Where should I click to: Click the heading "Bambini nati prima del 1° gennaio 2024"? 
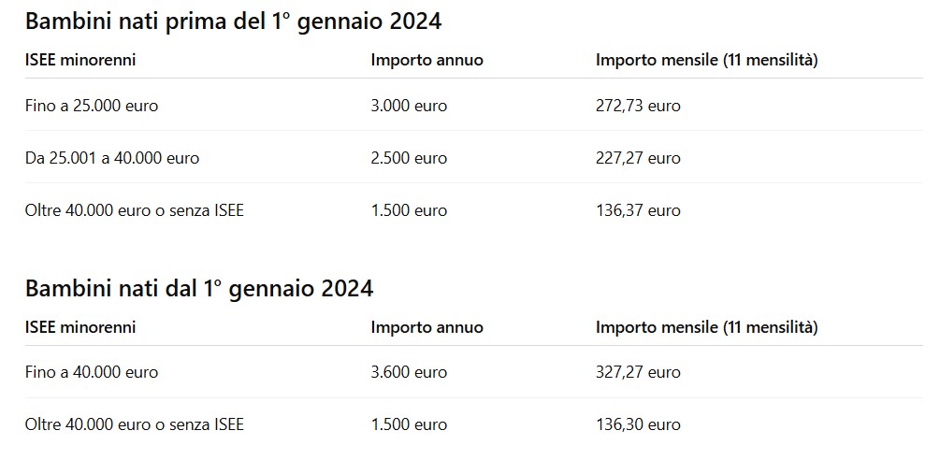[x=233, y=21]
